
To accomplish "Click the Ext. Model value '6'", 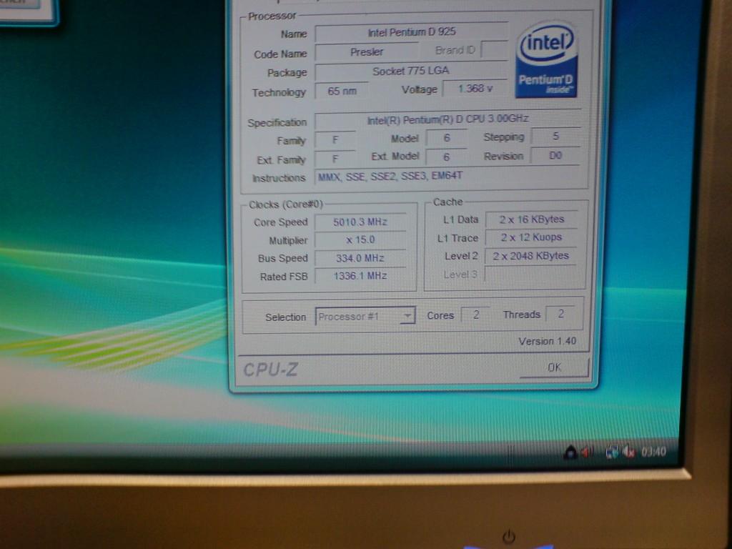I will (x=446, y=157).
